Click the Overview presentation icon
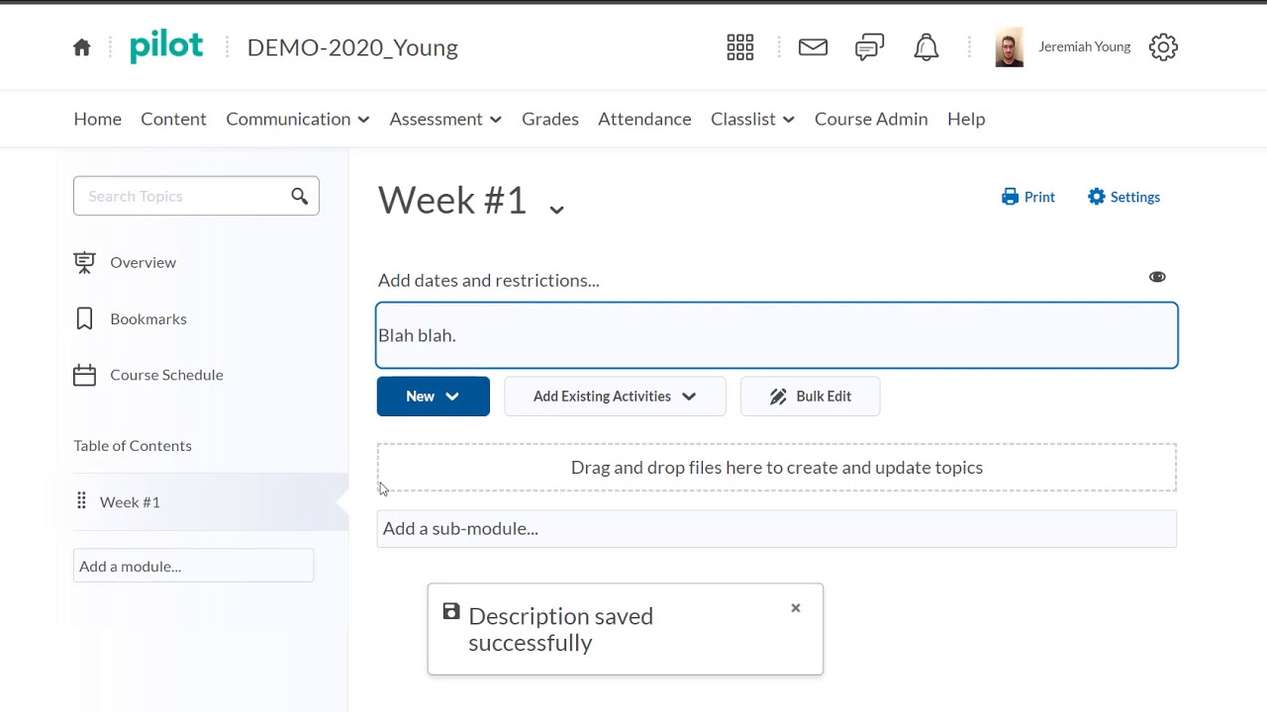The width and height of the screenshot is (1267, 712). pos(84,262)
